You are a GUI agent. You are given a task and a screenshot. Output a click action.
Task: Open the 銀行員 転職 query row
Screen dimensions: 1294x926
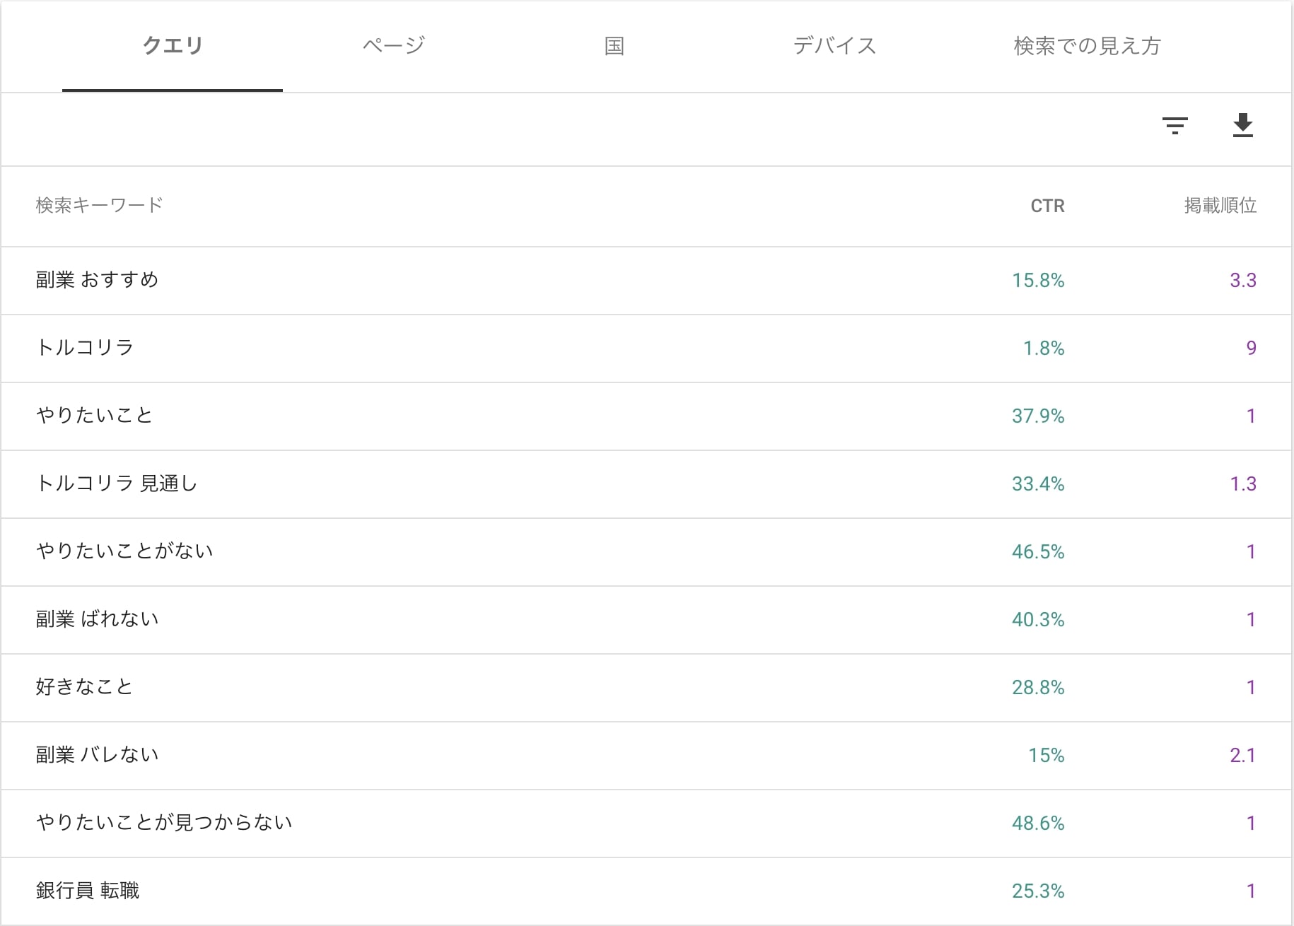(88, 891)
